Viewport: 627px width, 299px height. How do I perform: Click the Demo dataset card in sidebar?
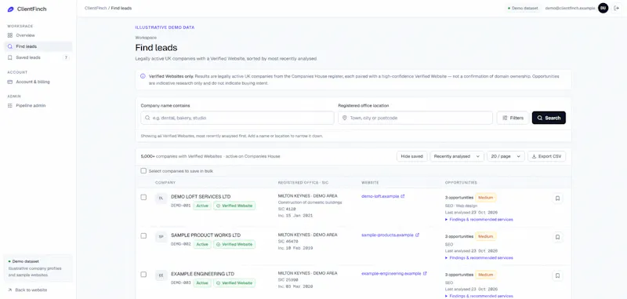[38, 268]
